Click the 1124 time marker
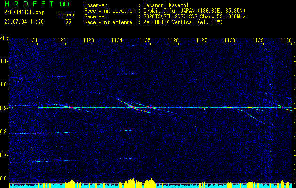The image size is (296, 188). click(x=117, y=40)
